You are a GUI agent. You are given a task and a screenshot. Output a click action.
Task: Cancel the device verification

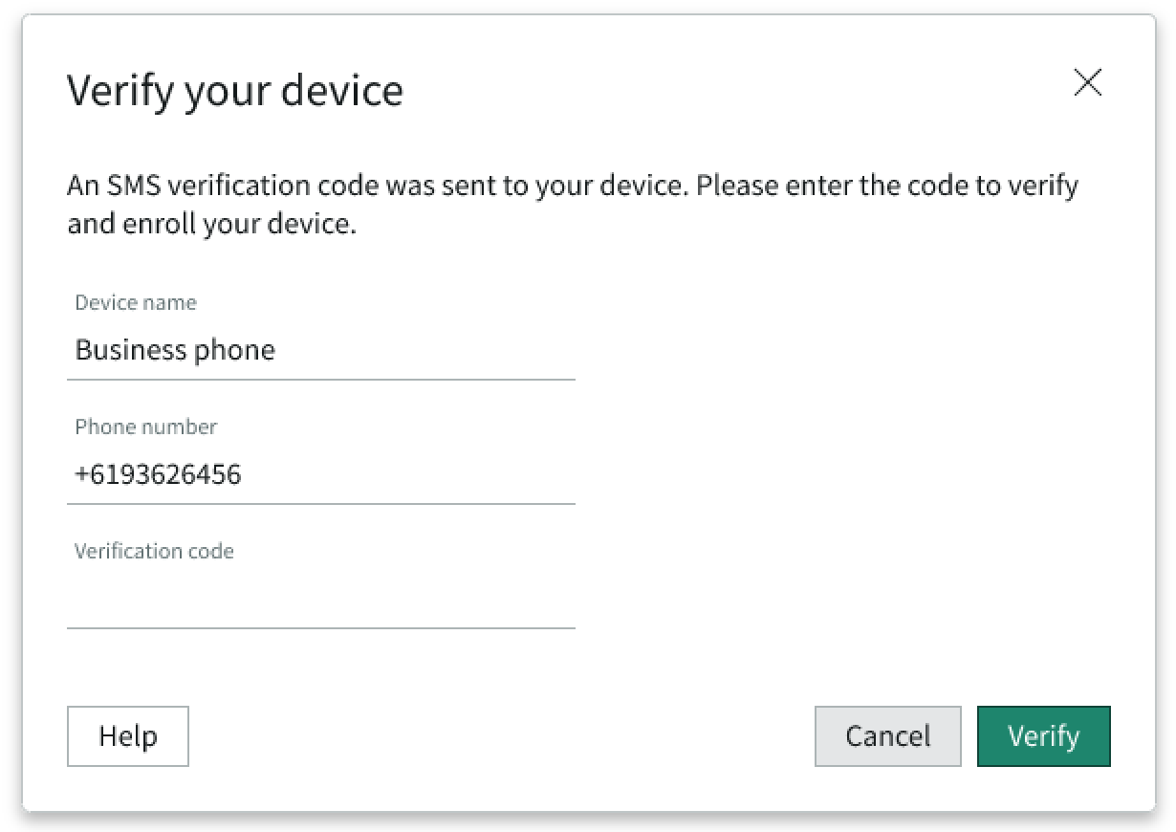[x=887, y=736]
